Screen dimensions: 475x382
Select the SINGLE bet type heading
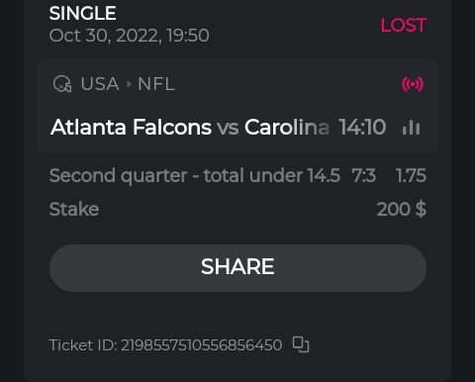point(82,14)
